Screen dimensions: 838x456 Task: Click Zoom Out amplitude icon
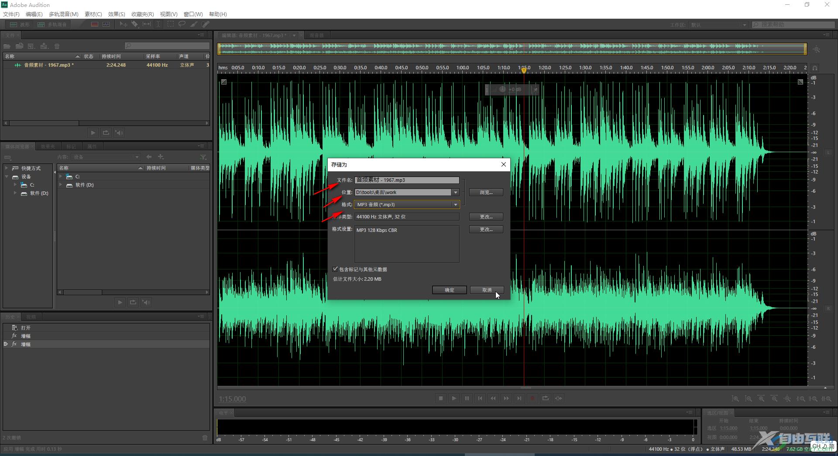(x=749, y=399)
